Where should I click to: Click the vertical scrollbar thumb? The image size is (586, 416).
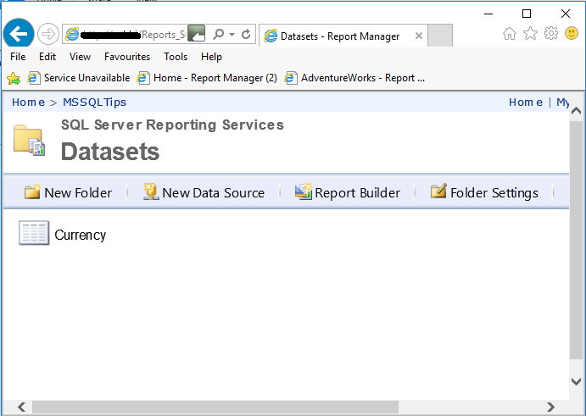577,240
